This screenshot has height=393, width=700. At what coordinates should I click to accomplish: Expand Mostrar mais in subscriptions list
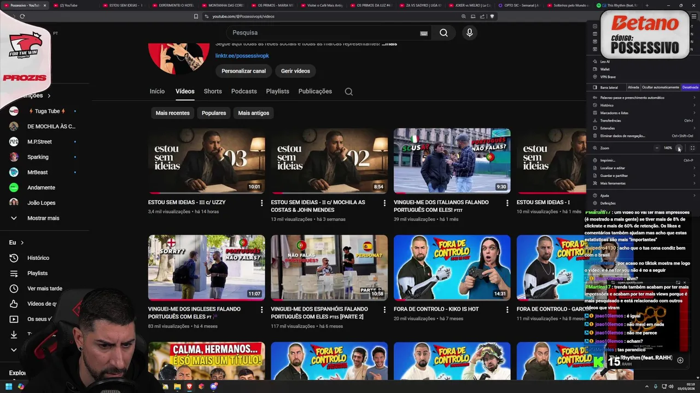pos(43,218)
